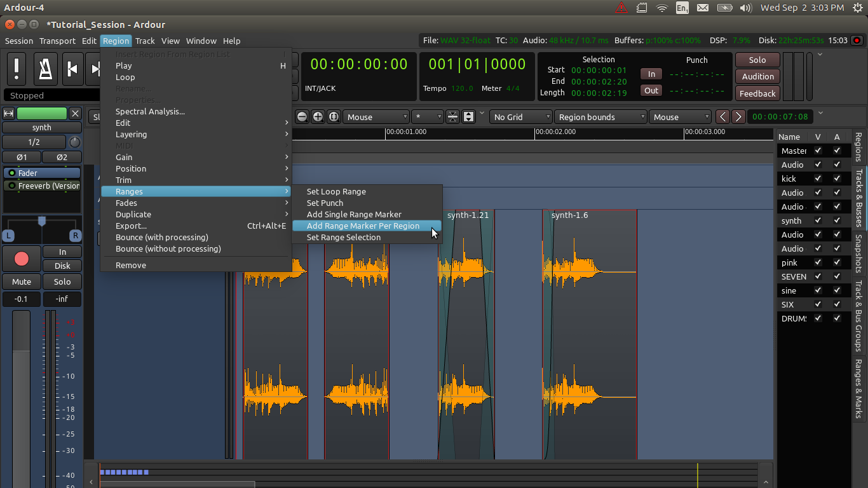Toggle the Freeverb plugin LED
This screenshot has height=488, width=868.
(11, 186)
